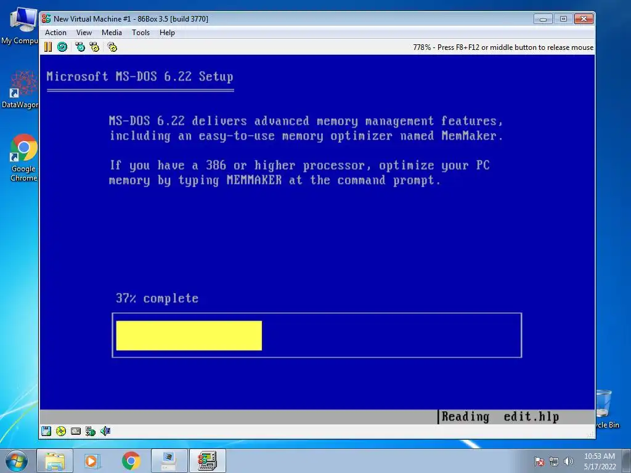This screenshot has width=631, height=473.
Task: Close the 86Box window
Action: tap(584, 18)
